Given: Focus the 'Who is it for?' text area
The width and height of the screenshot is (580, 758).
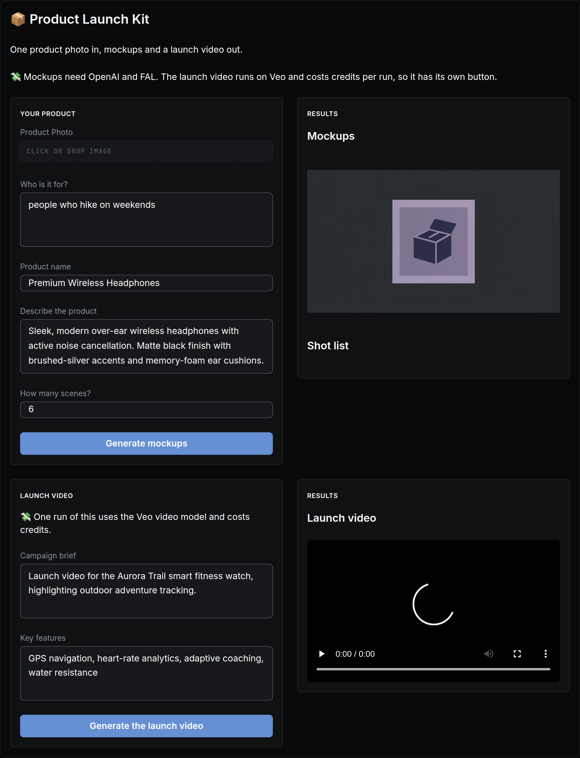Looking at the screenshot, I should (146, 219).
